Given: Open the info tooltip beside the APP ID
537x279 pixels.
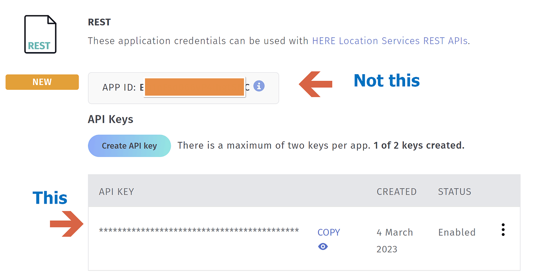Looking at the screenshot, I should coord(258,86).
